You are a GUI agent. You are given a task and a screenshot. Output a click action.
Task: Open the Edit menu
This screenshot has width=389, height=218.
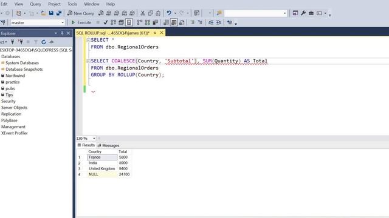(4, 4)
